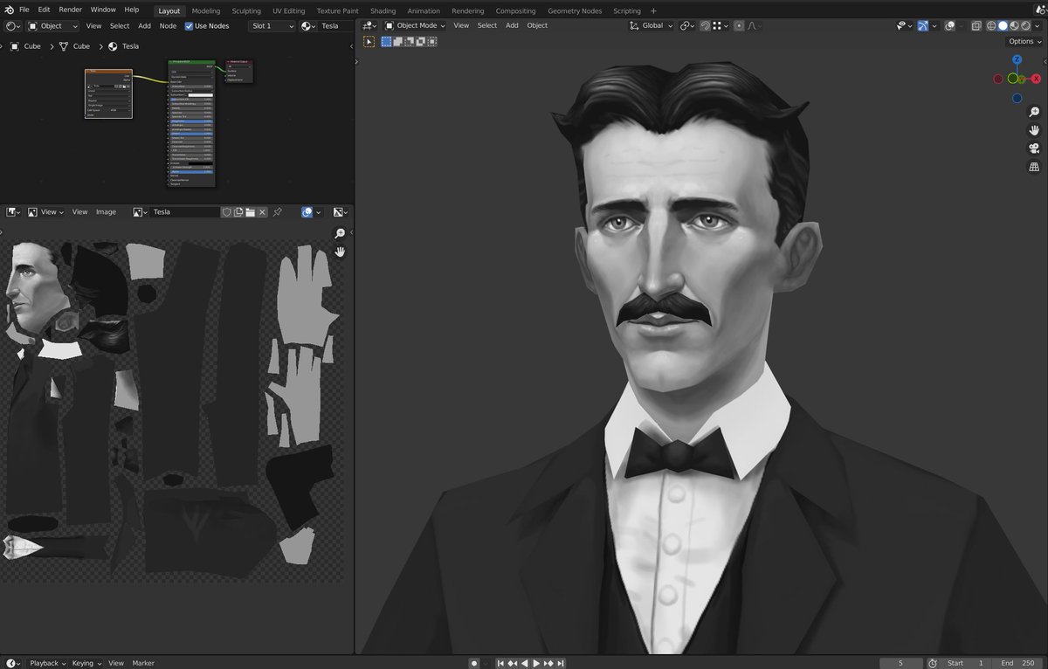This screenshot has height=669, width=1048.
Task: Open the Object Mode dropdown
Action: (x=415, y=25)
